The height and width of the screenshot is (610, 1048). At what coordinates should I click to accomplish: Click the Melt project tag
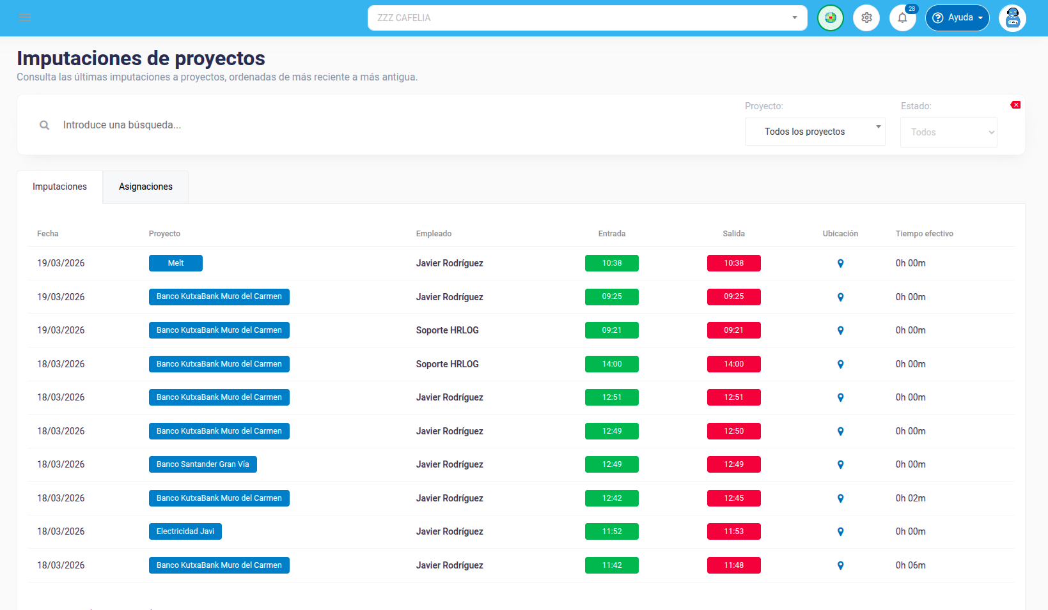(176, 263)
